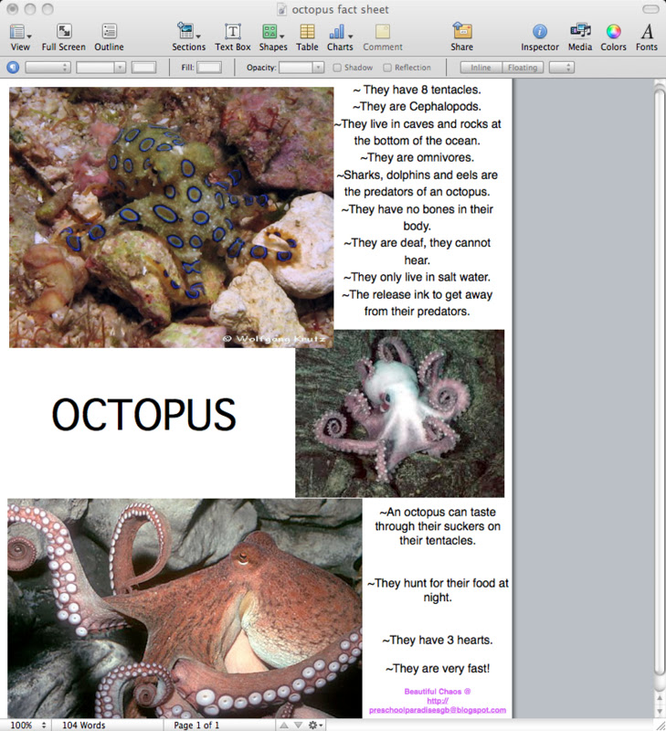Open the Fonts panel
The image size is (666, 731).
(647, 37)
